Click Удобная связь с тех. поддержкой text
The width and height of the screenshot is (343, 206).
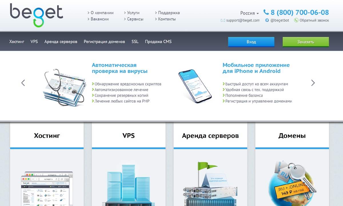[x=255, y=90]
